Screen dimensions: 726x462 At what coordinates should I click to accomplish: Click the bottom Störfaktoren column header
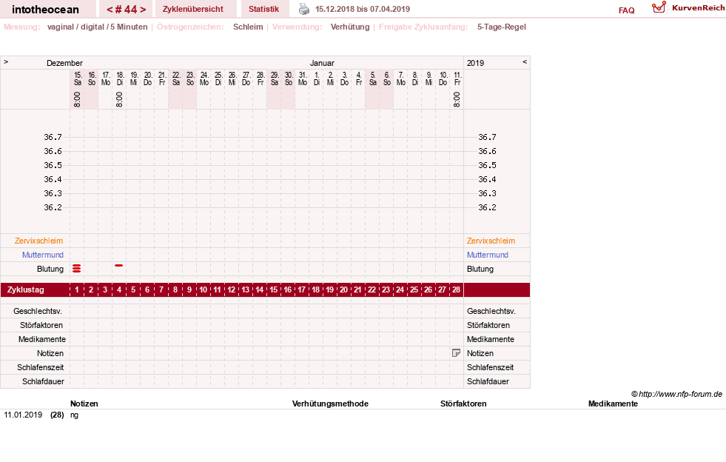tap(463, 404)
